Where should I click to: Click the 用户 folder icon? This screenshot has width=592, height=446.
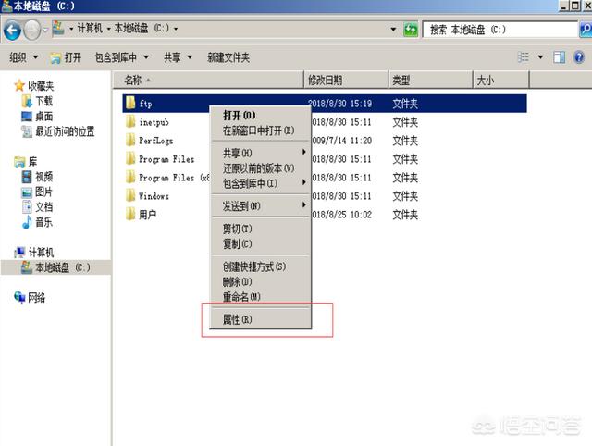click(130, 214)
